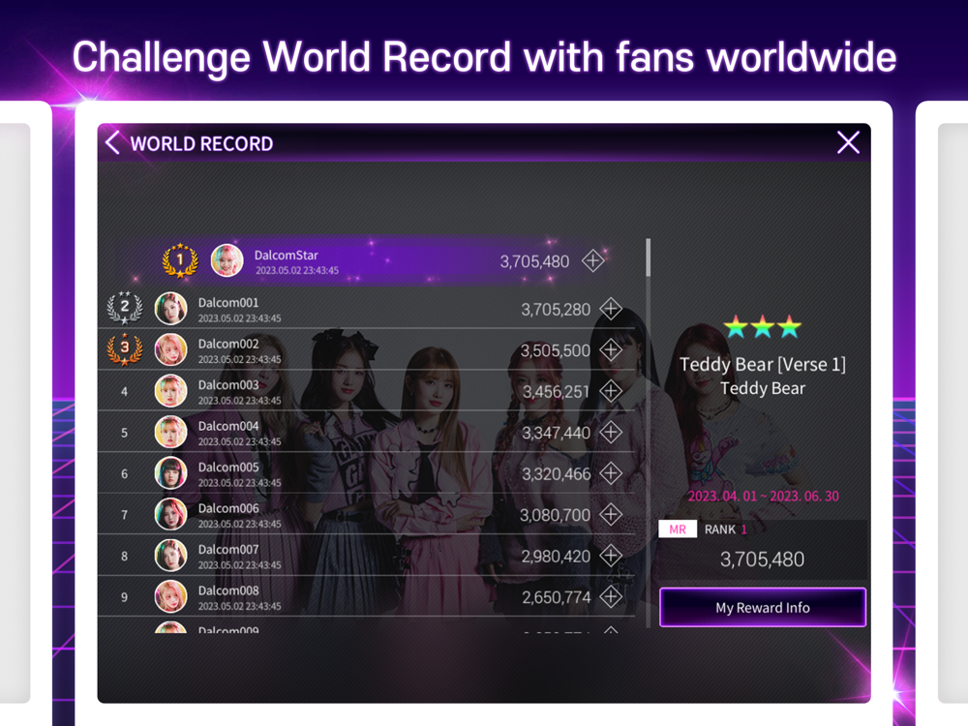Select the MR tag beside RANK

click(678, 529)
